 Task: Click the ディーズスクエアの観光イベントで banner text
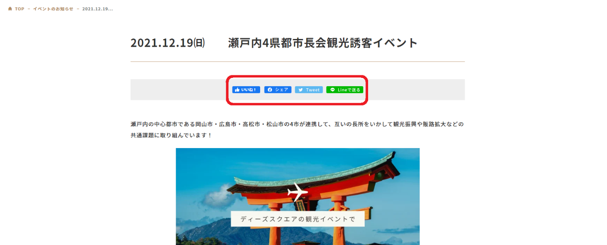point(298,219)
